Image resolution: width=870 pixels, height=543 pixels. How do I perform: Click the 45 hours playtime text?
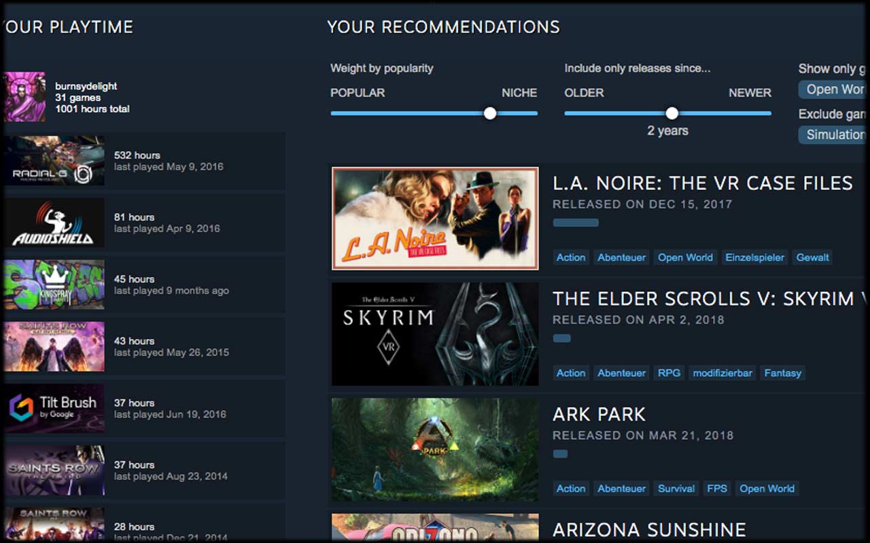(x=135, y=279)
